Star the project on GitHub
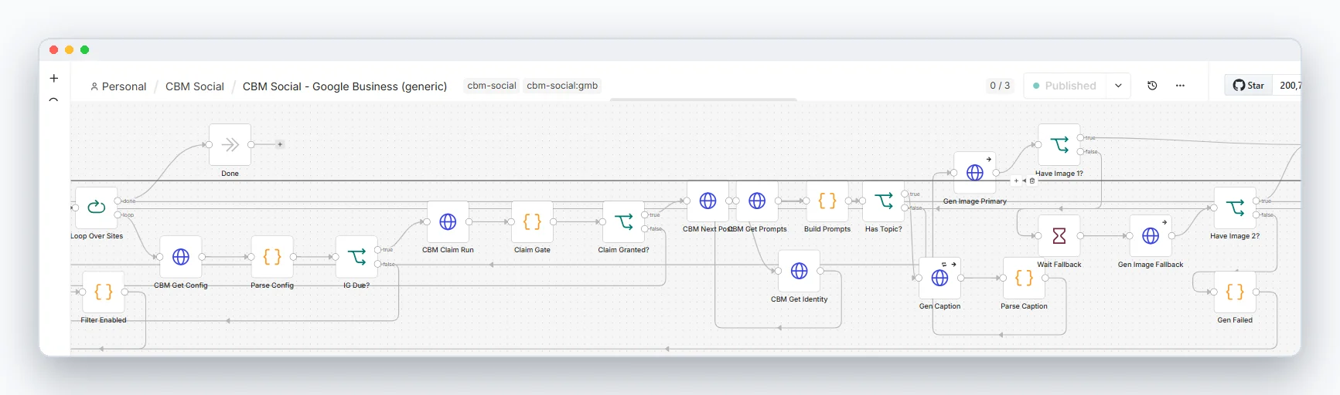The image size is (1340, 395). [x=1248, y=86]
